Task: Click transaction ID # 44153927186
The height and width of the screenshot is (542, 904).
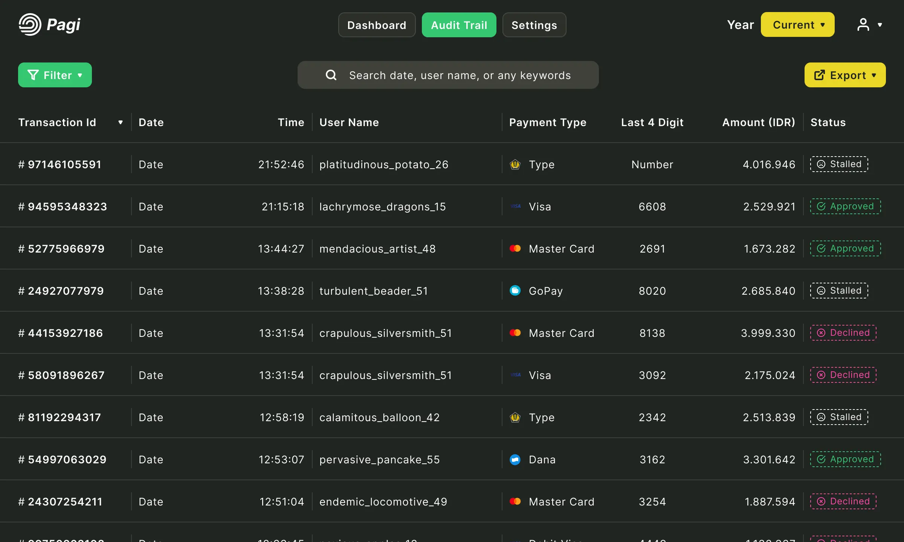Action: point(61,333)
